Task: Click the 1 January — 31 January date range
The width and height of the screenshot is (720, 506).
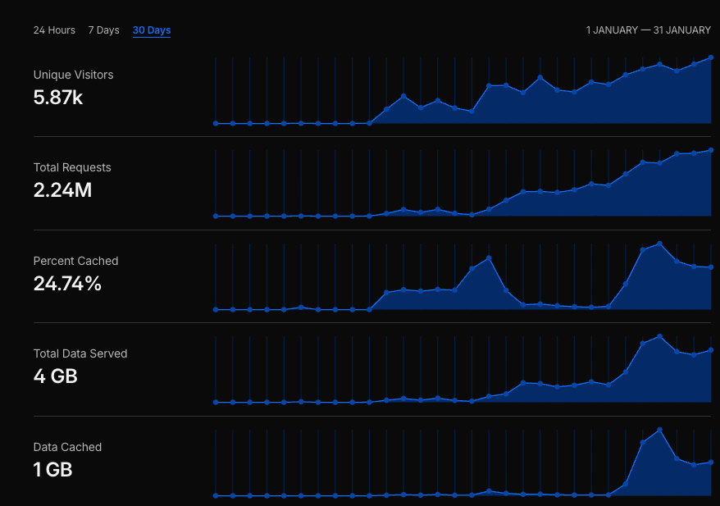Action: tap(648, 30)
